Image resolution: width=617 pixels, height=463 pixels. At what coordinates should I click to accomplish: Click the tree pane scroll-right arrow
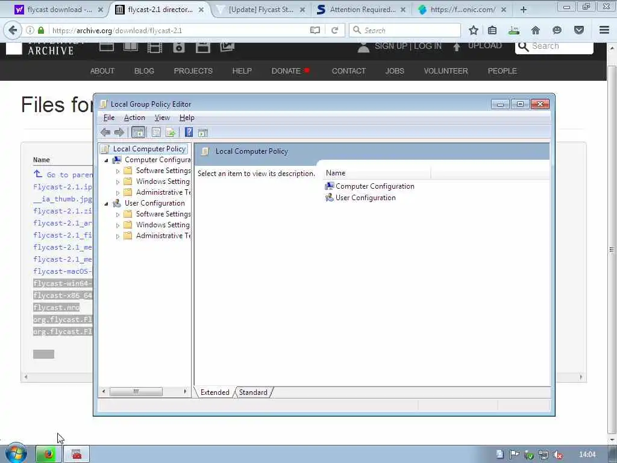point(185,391)
